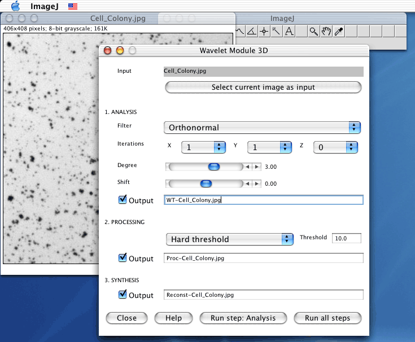Select the Angle tool in ImageJ toolbar
The height and width of the screenshot is (342, 415).
point(251,32)
